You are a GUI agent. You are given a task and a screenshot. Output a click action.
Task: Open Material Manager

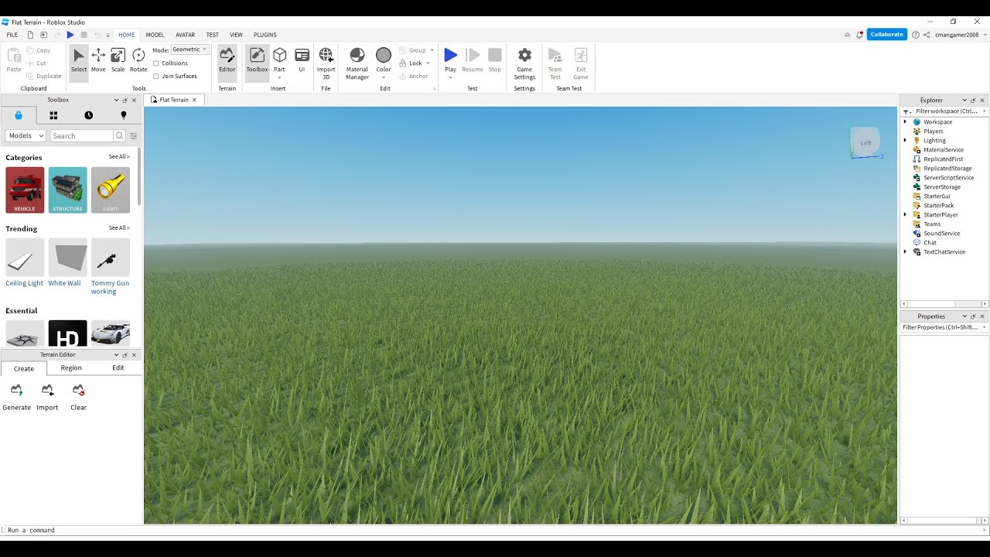click(x=357, y=62)
